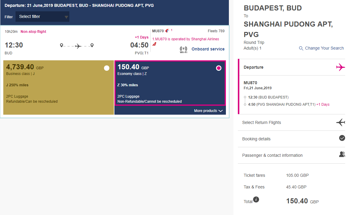Image resolution: width=349 pixels, height=215 pixels.
Task: Click the Booking details checkmark icon
Action: click(x=342, y=138)
